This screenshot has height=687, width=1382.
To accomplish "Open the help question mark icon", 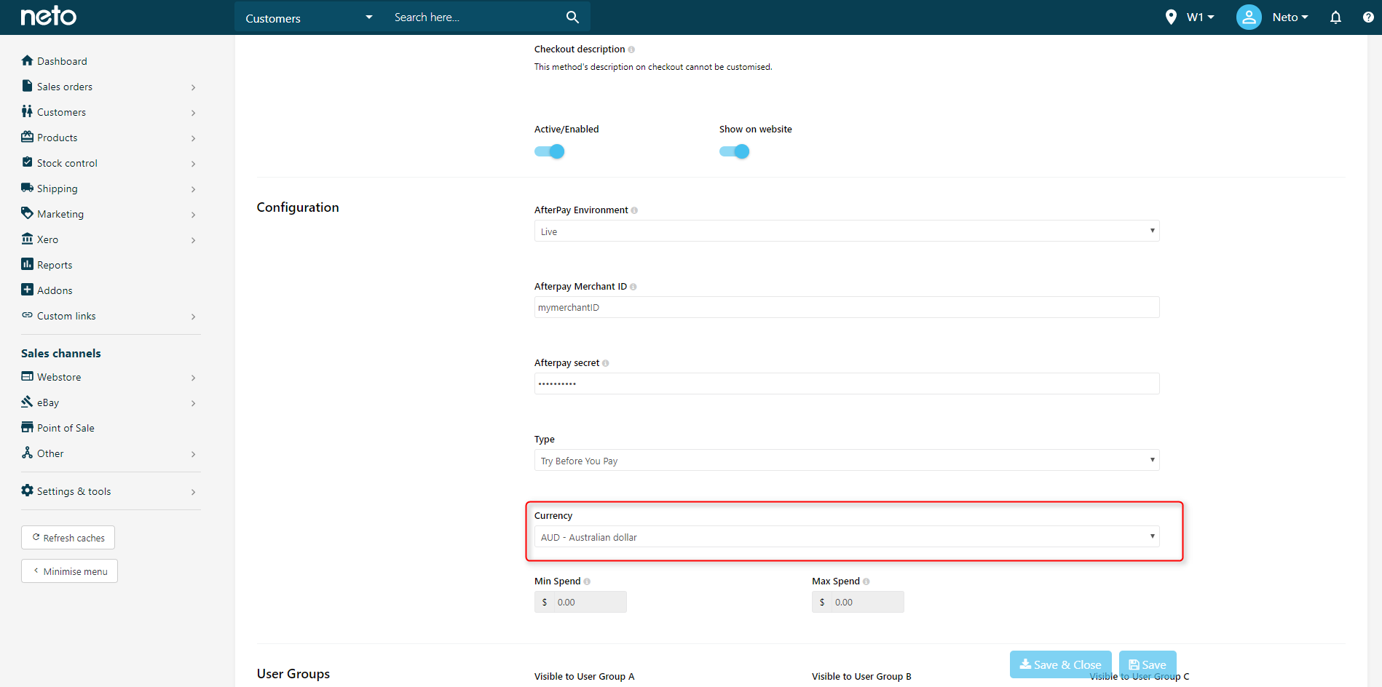I will point(1368,17).
